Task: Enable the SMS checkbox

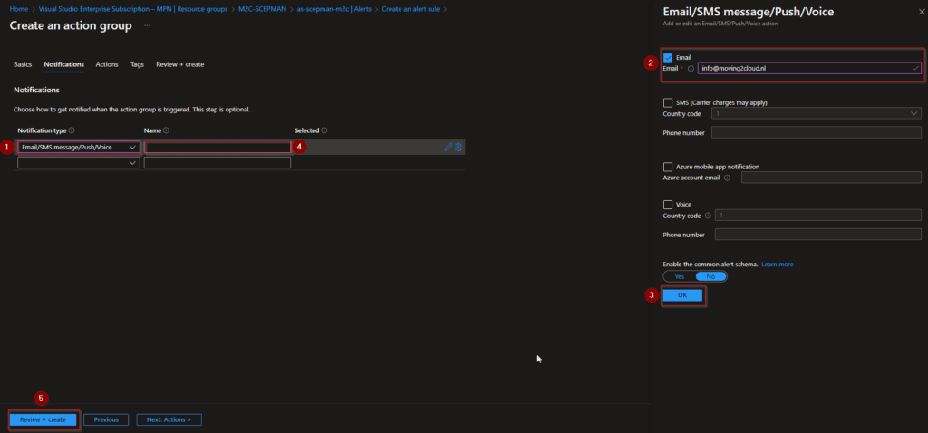Action: [668, 102]
